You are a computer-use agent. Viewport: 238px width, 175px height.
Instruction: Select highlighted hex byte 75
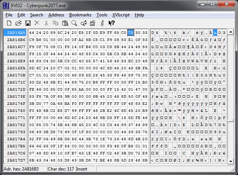[x=131, y=32]
